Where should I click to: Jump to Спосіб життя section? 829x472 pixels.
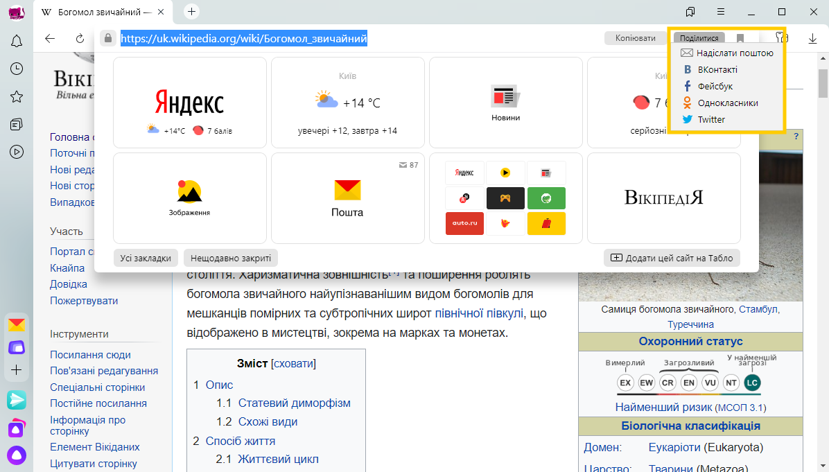[240, 441]
